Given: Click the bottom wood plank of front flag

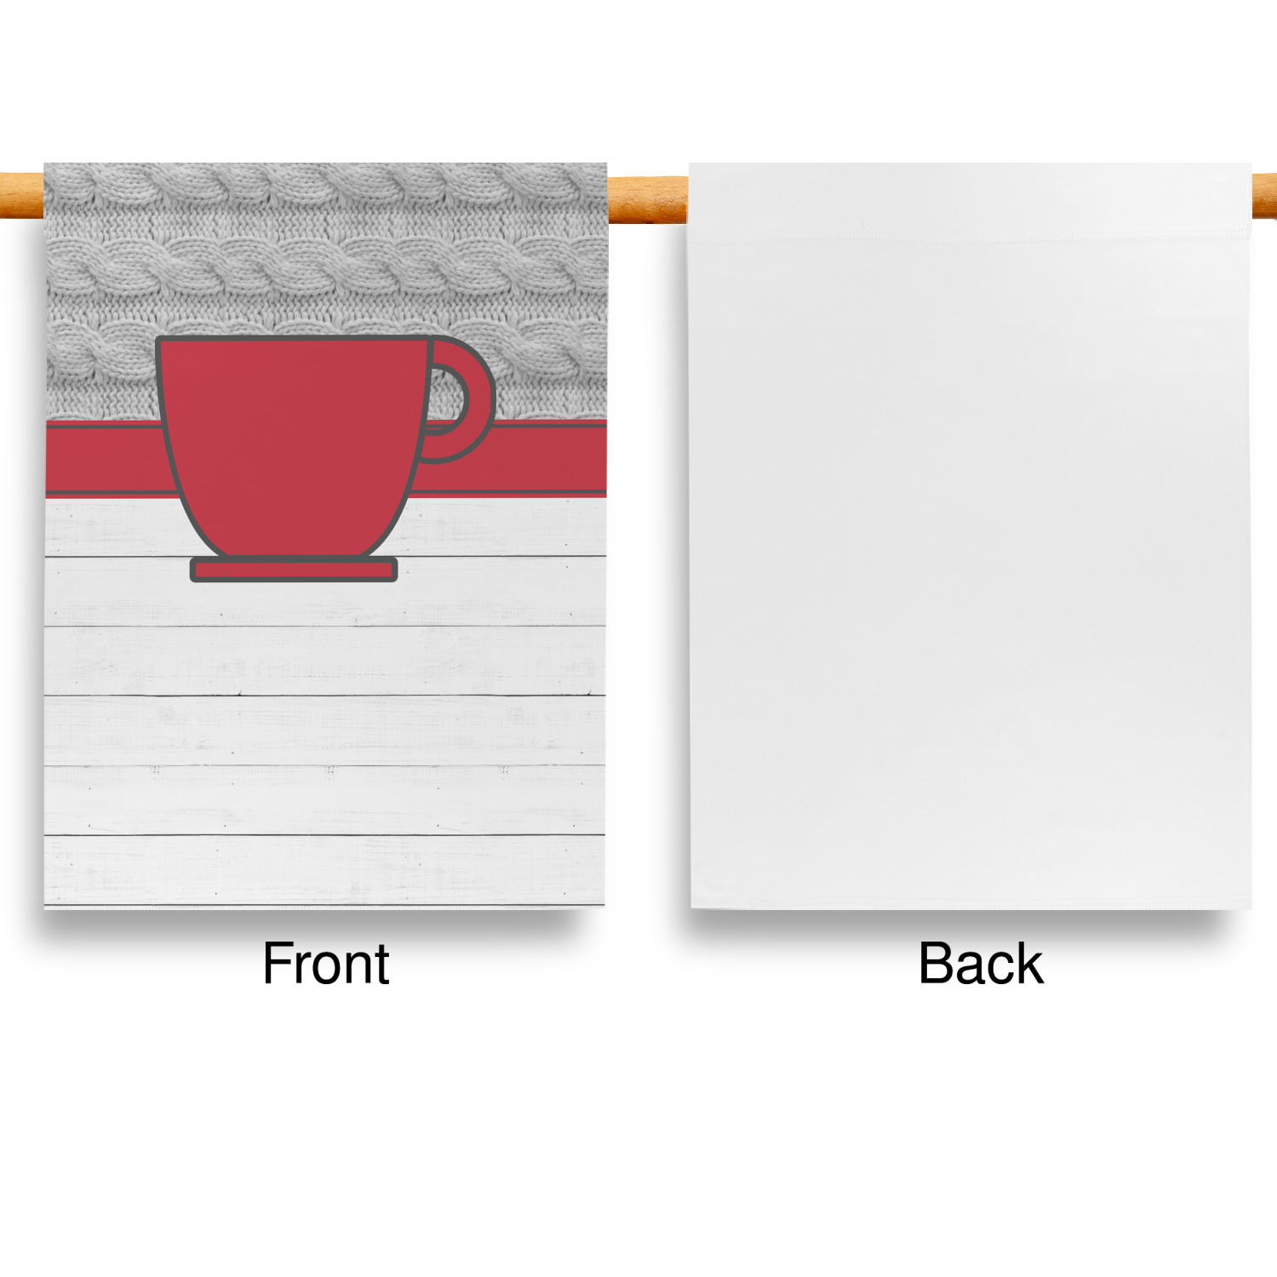Looking at the screenshot, I should coord(325,870).
